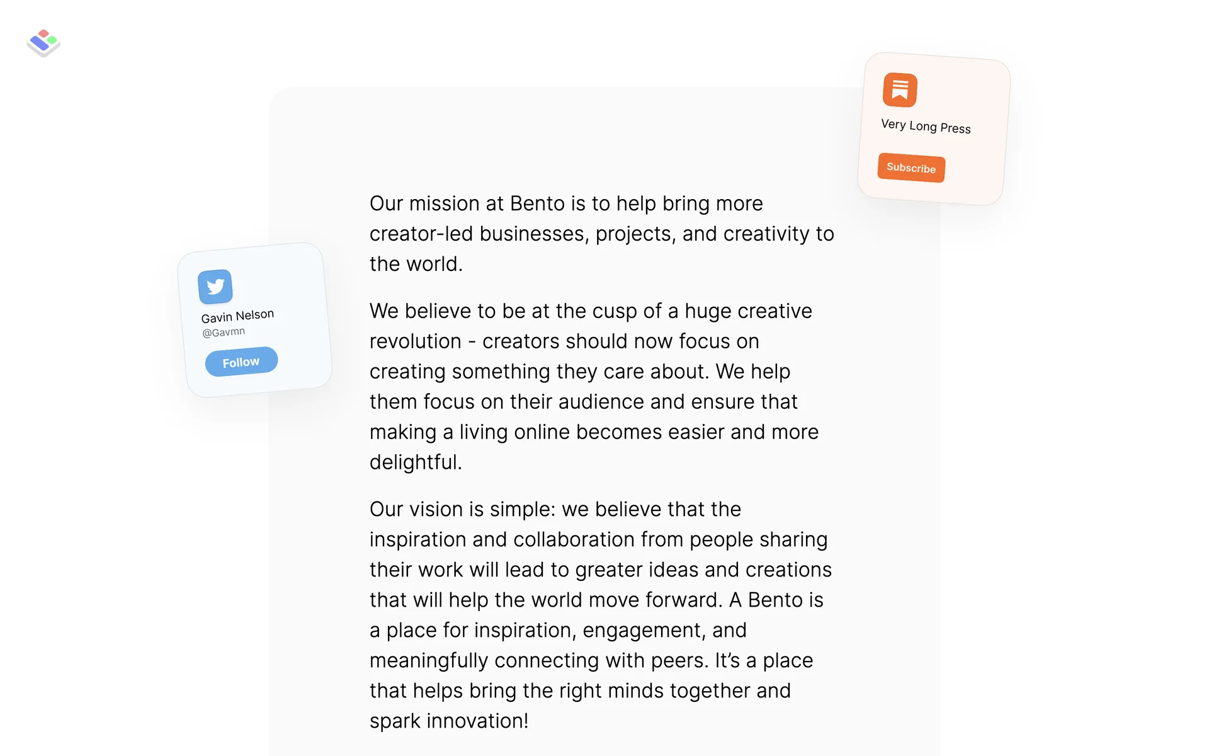Click the word "delightful."
This screenshot has width=1209, height=756.
(416, 462)
